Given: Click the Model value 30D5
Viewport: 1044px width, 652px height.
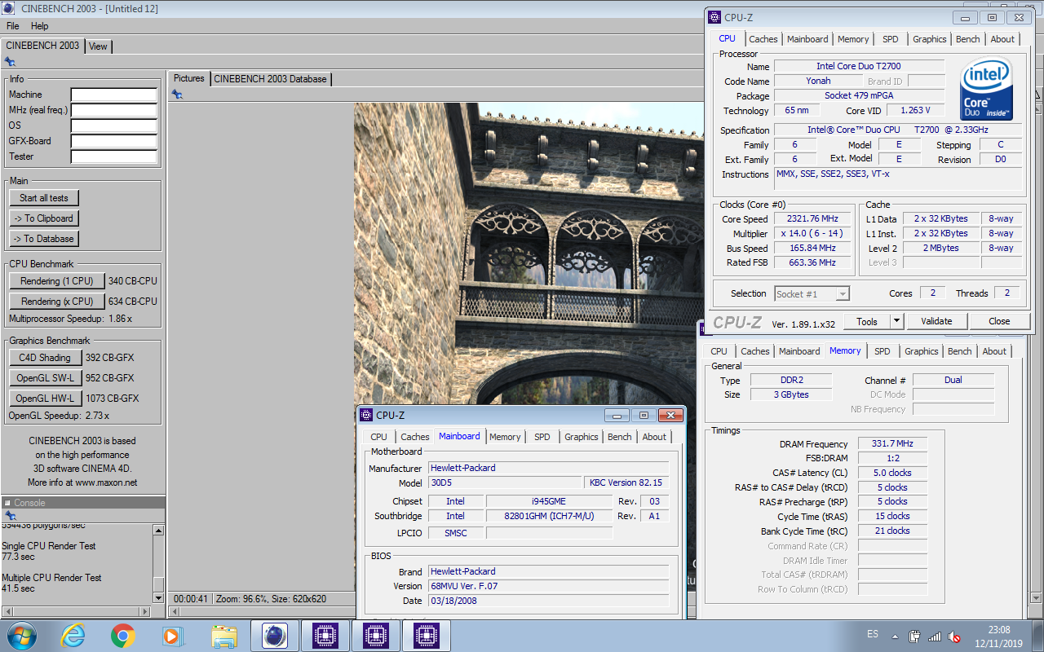Looking at the screenshot, I should point(505,483).
